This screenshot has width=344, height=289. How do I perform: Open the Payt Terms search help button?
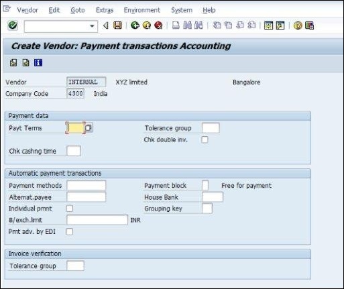click(x=89, y=127)
